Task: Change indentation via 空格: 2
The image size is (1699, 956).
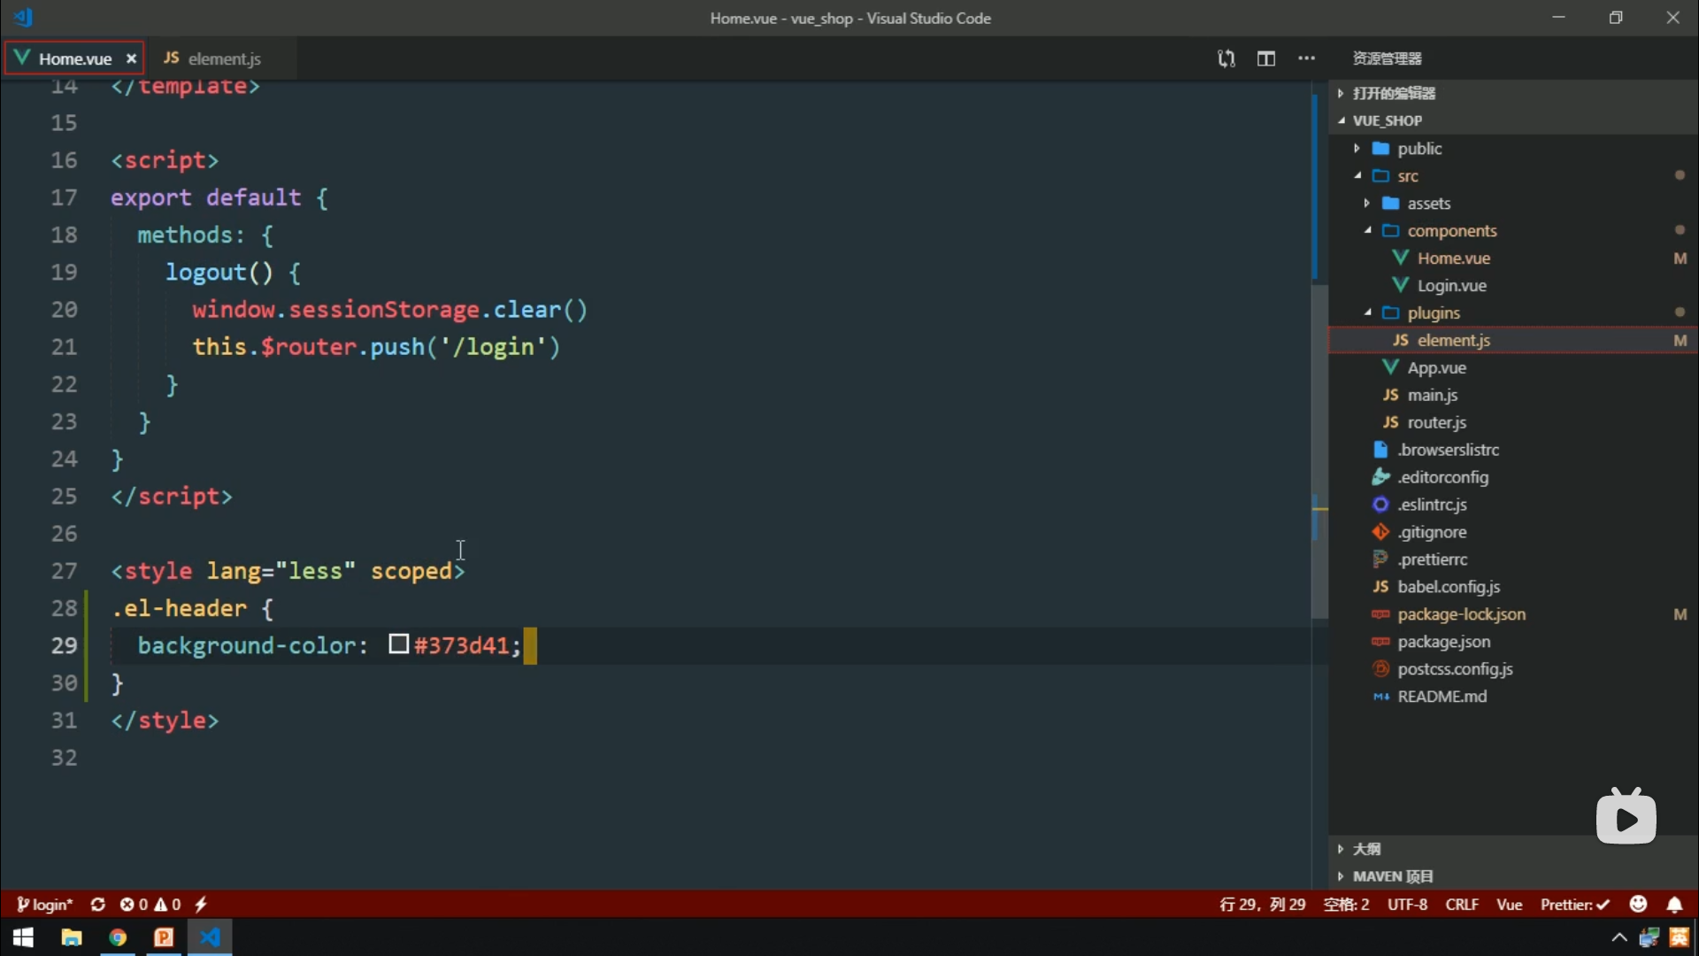Action: coord(1346,905)
